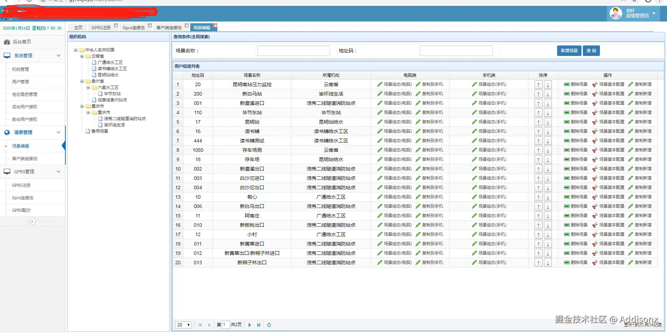Screen dimensions: 667x333
Task: Delete the 毕节东站 scene in row 4
Action: pyautogui.click(x=576, y=113)
